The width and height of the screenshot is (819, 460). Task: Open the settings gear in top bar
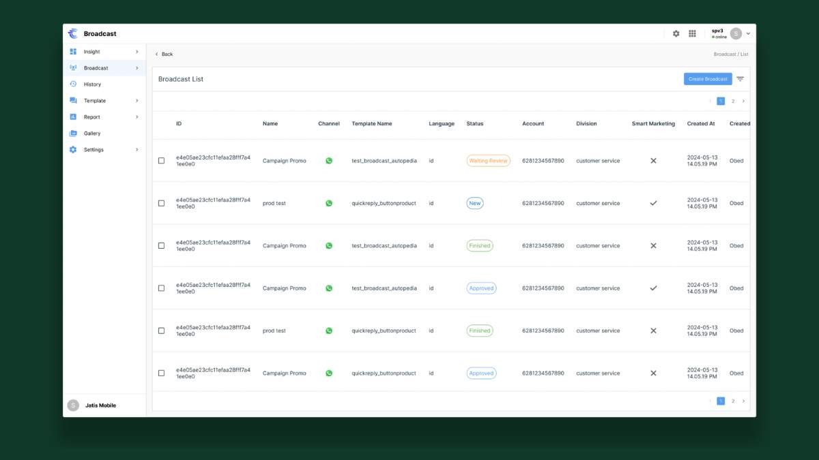[x=676, y=33]
